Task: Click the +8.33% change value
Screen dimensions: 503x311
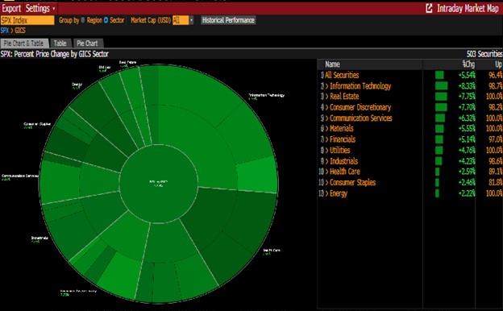Action: pyautogui.click(x=467, y=86)
